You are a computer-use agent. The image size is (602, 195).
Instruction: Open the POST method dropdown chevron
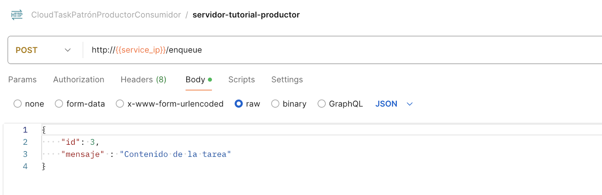[68, 50]
